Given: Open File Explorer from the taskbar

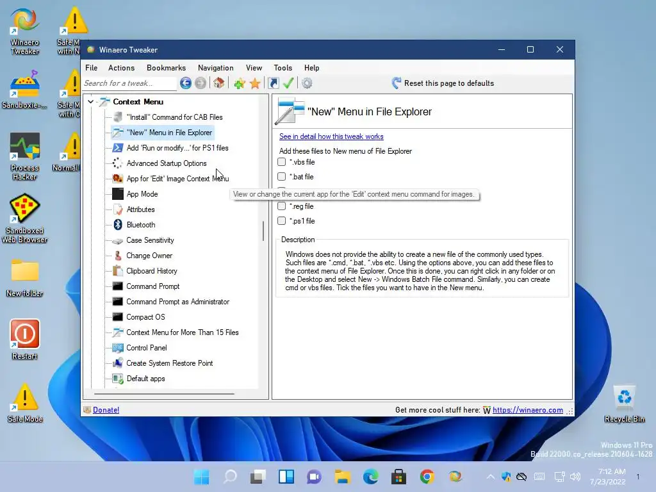Looking at the screenshot, I should pos(342,477).
